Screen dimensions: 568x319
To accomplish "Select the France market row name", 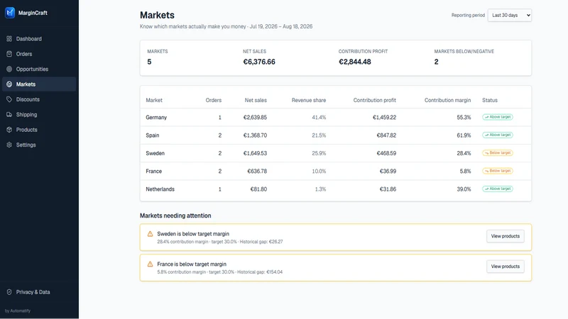I will 153,171.
